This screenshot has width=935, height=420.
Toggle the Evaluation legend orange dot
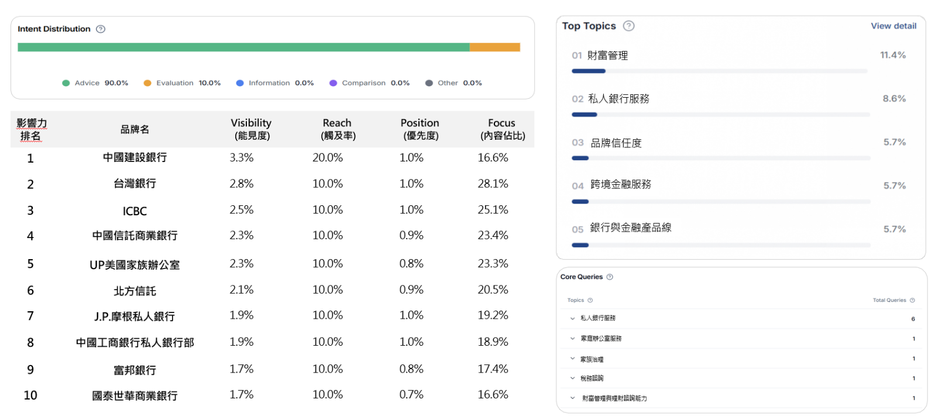point(147,83)
